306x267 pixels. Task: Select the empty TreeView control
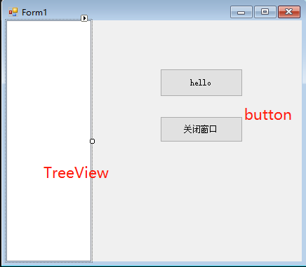(x=48, y=141)
